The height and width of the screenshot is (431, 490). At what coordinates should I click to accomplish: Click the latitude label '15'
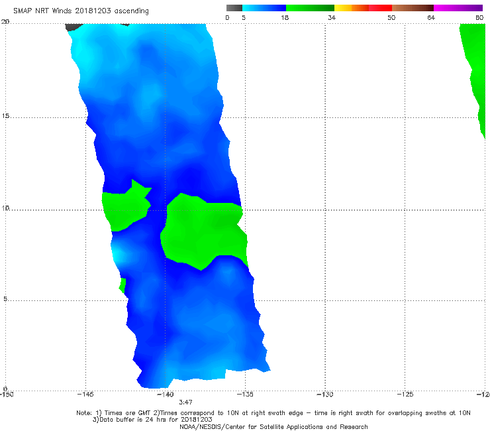tap(5, 116)
